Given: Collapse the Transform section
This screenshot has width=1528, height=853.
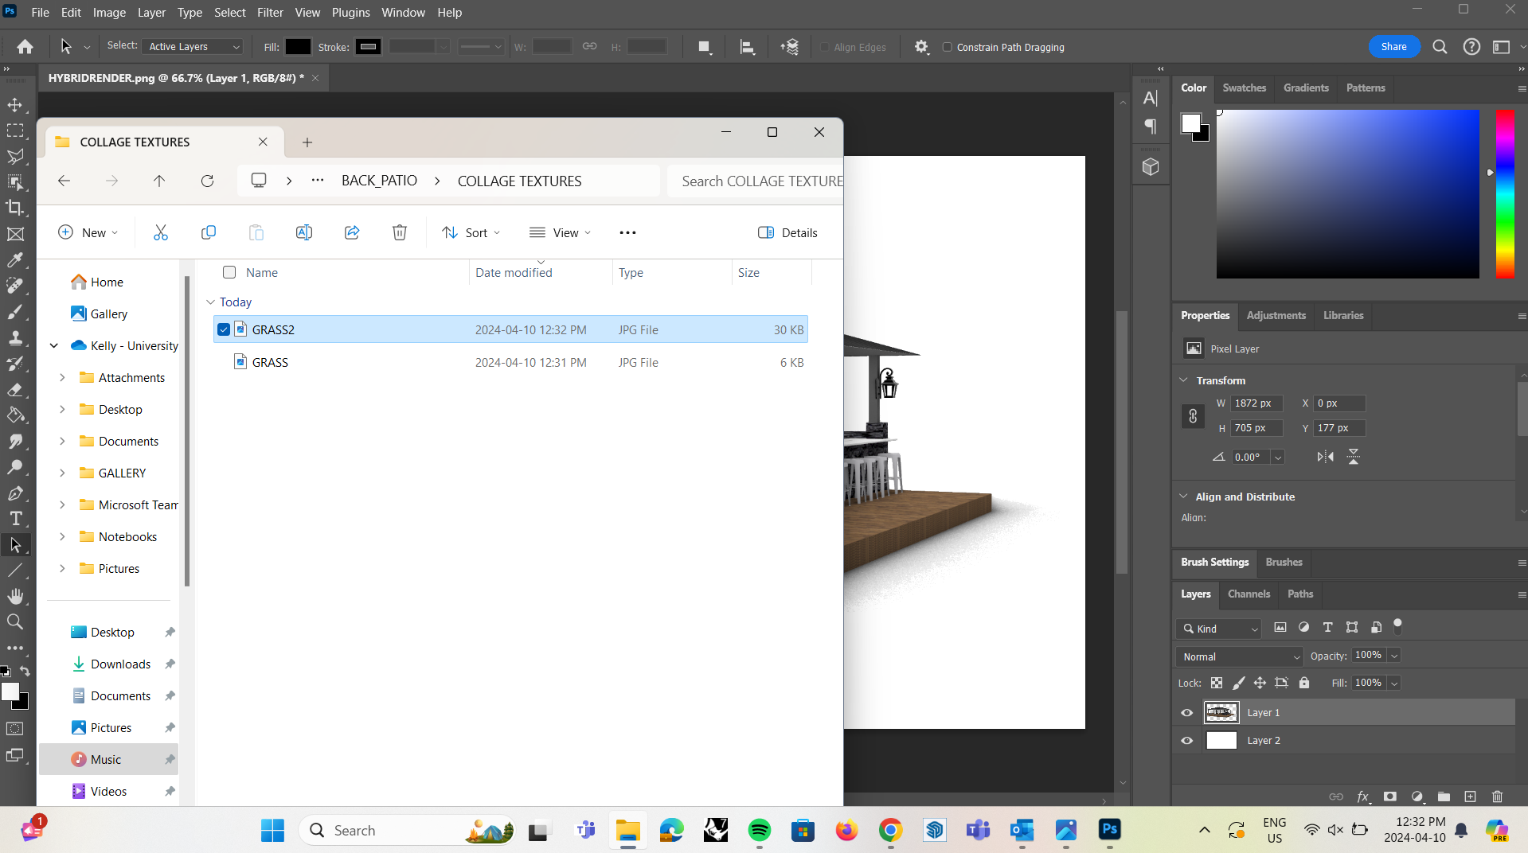Looking at the screenshot, I should (1183, 380).
